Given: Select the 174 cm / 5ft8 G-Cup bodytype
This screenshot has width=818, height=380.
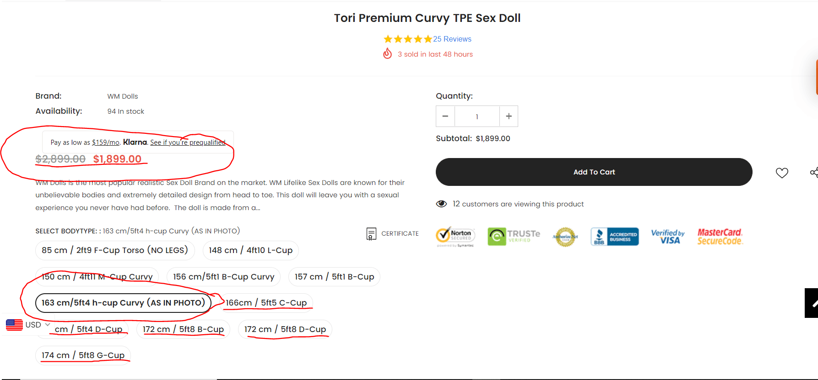Looking at the screenshot, I should (83, 355).
